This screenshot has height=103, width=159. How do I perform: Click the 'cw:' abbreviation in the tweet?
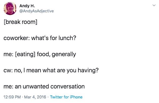(8, 70)
